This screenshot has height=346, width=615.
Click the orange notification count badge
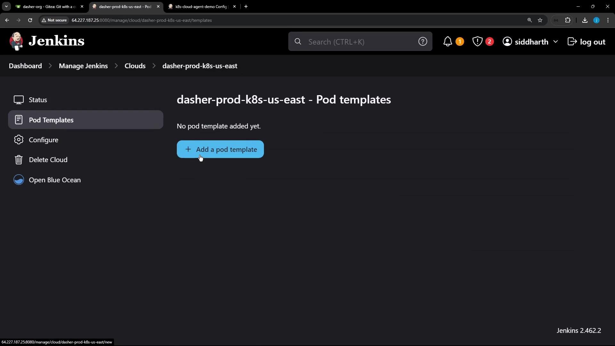pos(460,42)
